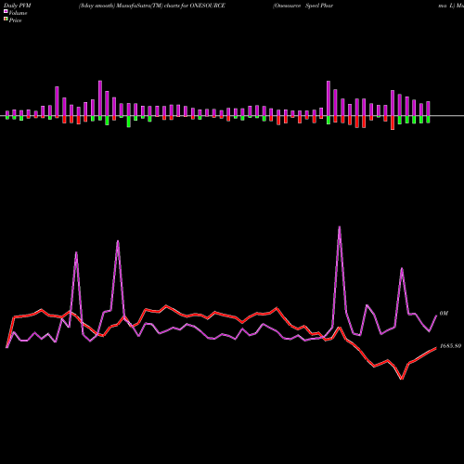Screen dimensions: 464x464
Task: Click the Price legend color swatch
Action: click(x=6, y=19)
